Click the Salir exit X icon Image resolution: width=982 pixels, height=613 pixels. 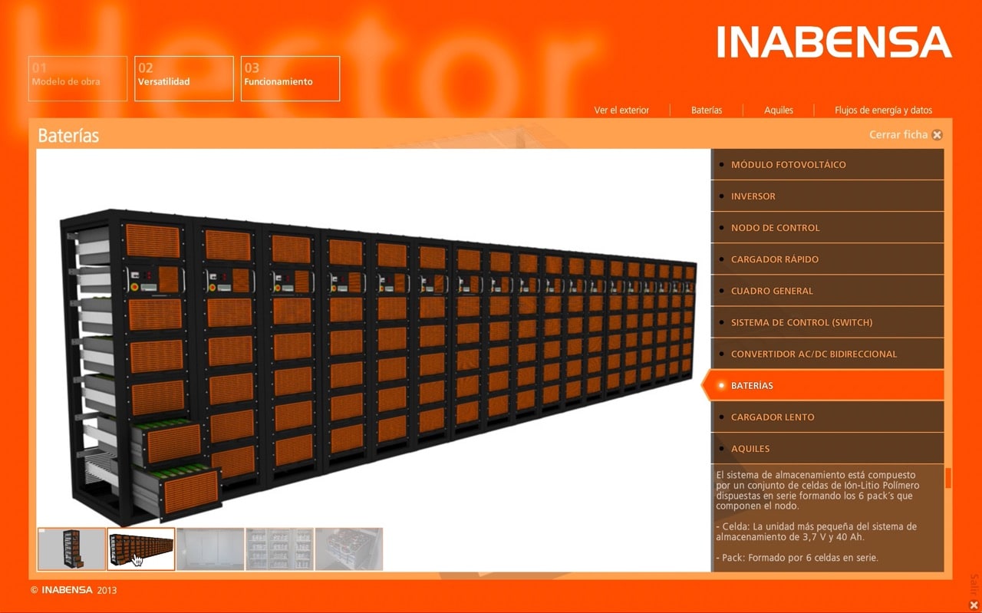click(x=974, y=605)
